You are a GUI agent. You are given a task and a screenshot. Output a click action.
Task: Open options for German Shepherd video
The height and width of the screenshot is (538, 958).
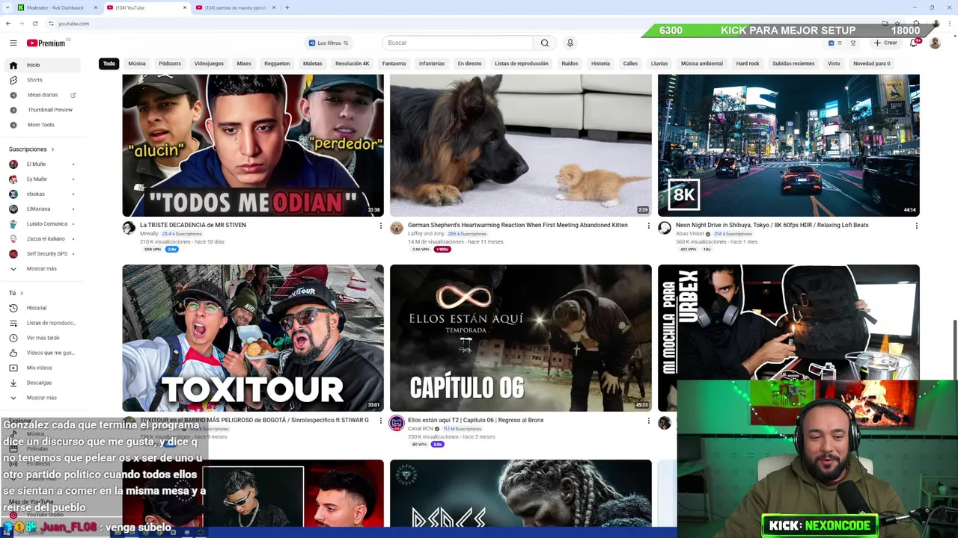coord(648,226)
